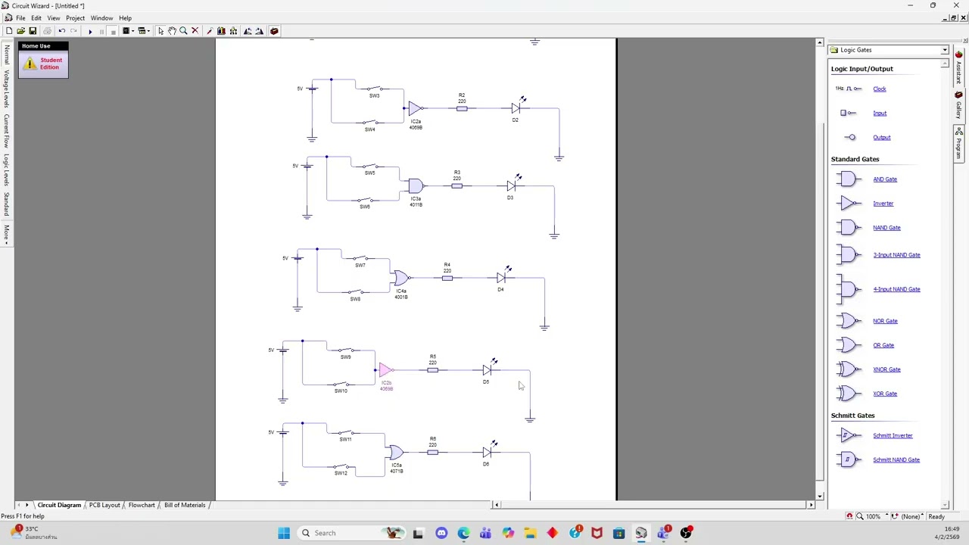This screenshot has width=969, height=545.
Task: Expand the More view styles tab
Action: tap(7, 233)
